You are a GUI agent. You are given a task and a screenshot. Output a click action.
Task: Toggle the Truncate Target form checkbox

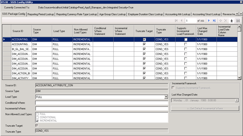tap(37, 126)
